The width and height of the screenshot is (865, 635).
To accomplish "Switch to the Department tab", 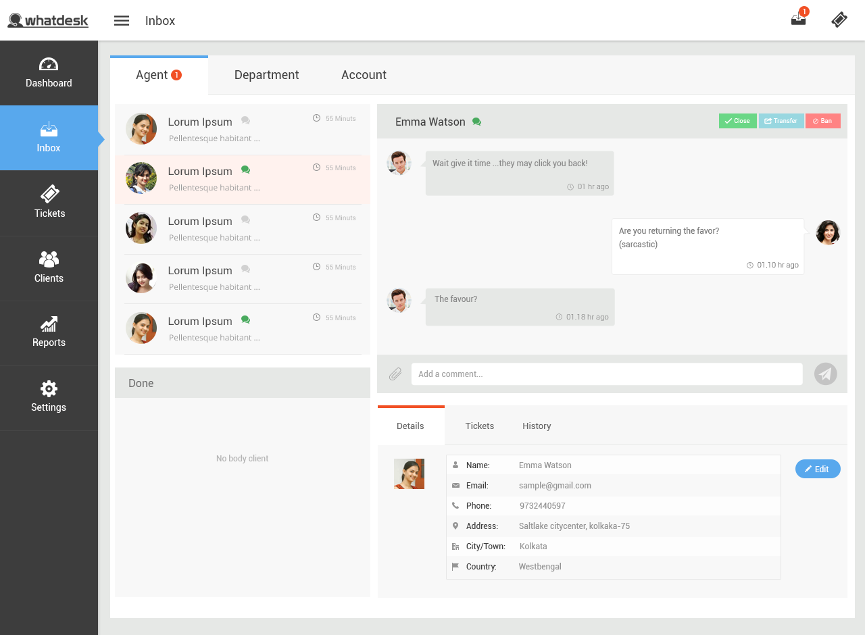I will point(266,75).
